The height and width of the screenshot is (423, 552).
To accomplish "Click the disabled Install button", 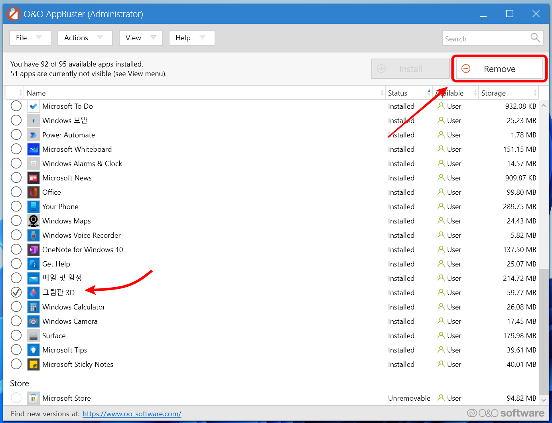I will coord(410,69).
